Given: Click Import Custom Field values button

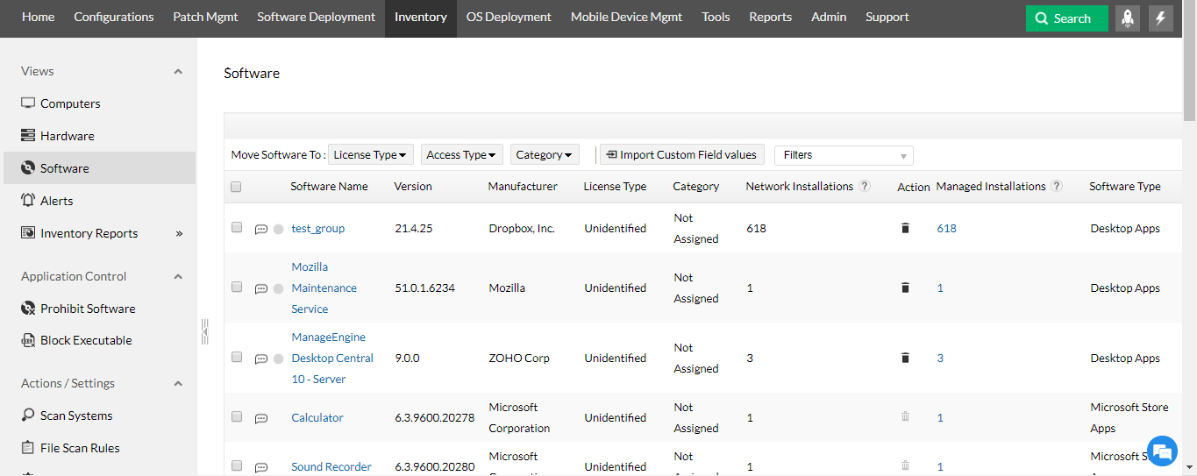Looking at the screenshot, I should click(x=681, y=155).
